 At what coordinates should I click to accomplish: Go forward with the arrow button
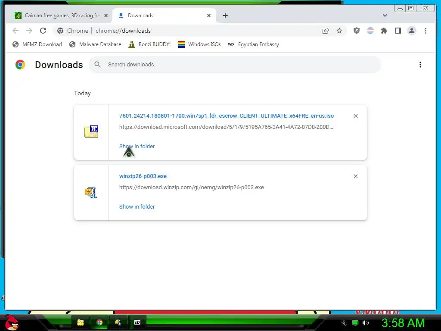click(29, 31)
